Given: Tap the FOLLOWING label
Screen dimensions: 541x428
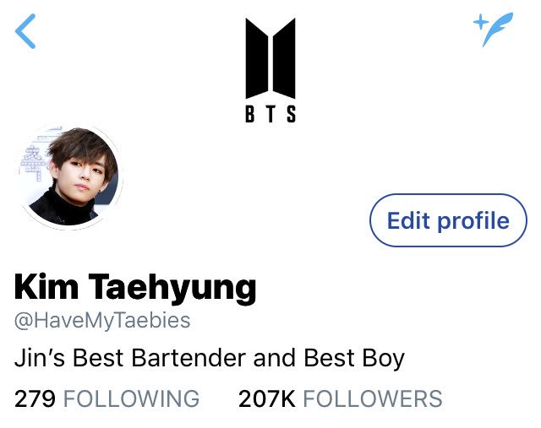Looking at the screenshot, I should point(132,398).
